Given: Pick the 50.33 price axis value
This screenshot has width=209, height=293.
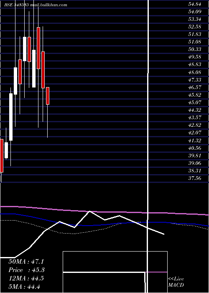Looking at the screenshot, I should pos(194,49).
